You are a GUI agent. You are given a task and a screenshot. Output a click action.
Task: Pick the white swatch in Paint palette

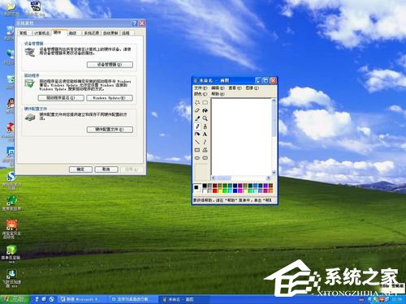point(205,191)
